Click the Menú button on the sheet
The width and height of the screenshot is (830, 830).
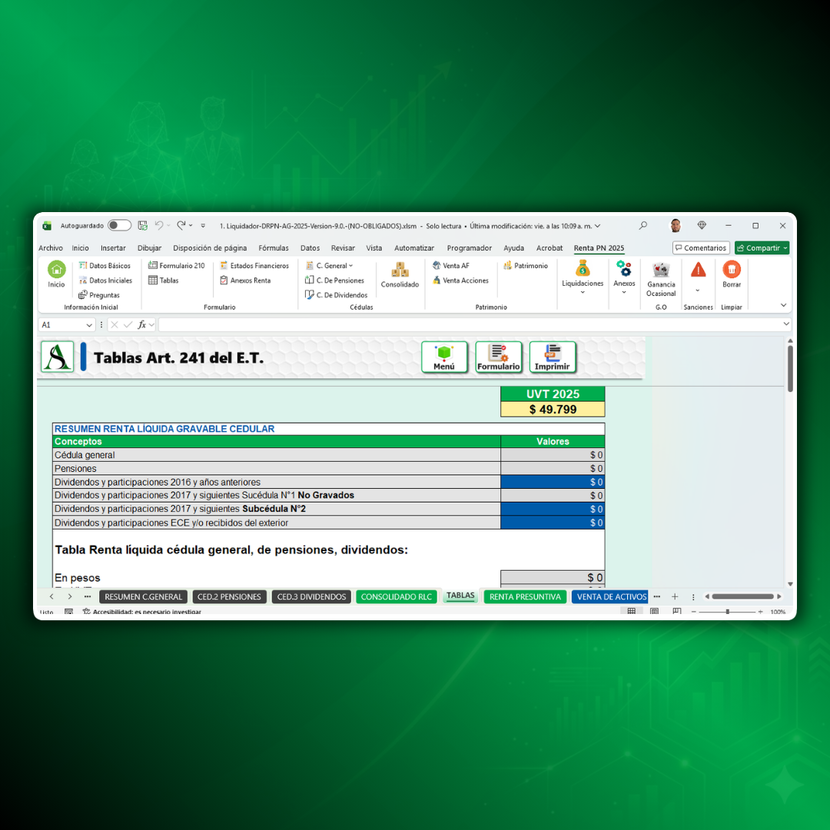[444, 357]
